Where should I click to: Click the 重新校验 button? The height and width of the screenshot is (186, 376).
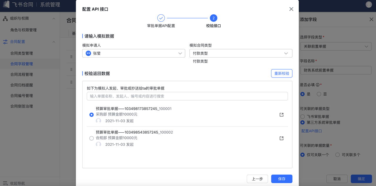point(281,73)
